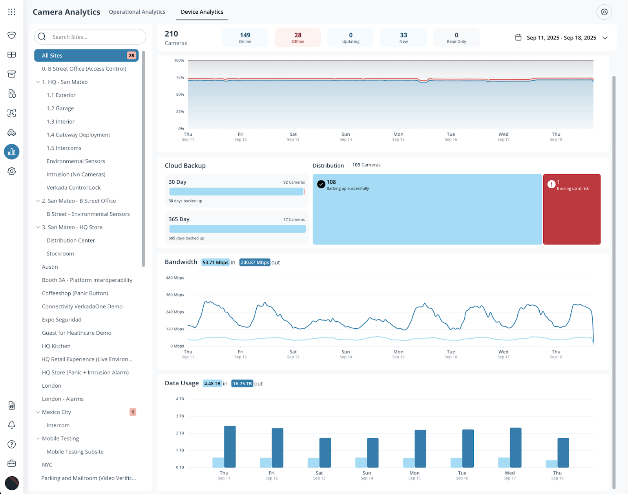
Task: Collapse the Mexico City site tree
Action: click(x=38, y=412)
